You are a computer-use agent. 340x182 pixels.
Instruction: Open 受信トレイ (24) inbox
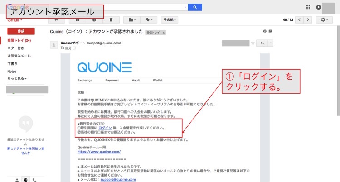pos(19,40)
